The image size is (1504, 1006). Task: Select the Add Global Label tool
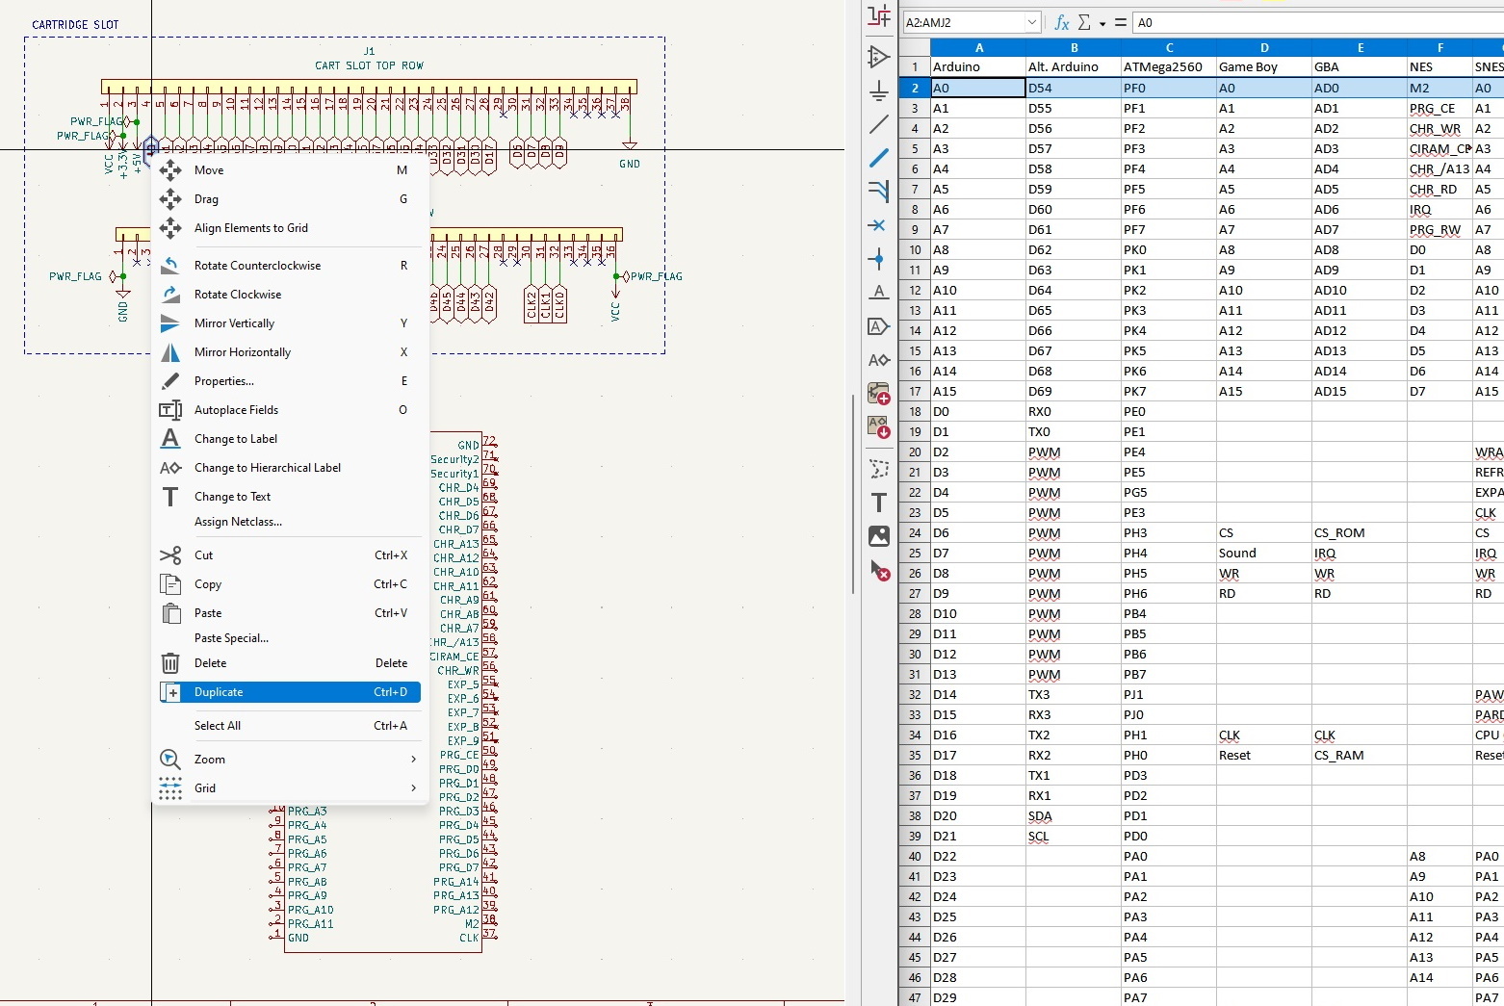point(878,326)
